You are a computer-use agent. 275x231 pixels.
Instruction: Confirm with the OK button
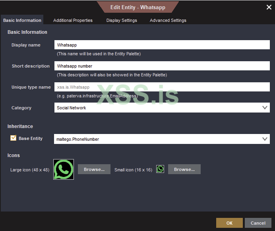[x=229, y=223]
